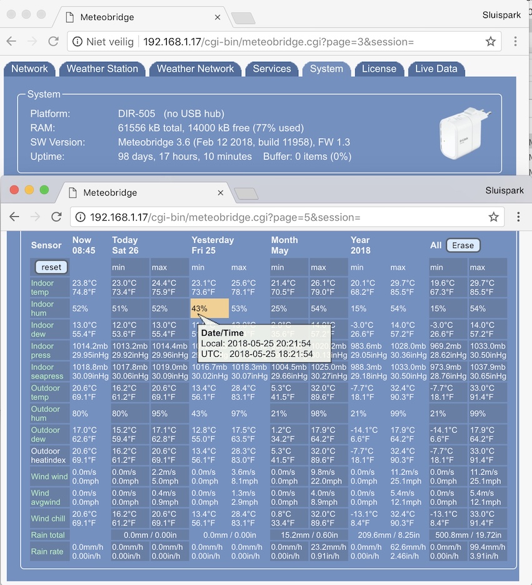Switch to the Weather Station tab
Image resolution: width=532 pixels, height=585 pixels.
pyautogui.click(x=102, y=69)
